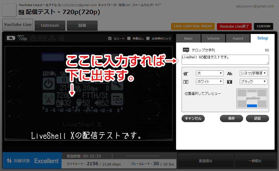Click the speech bubble telop text icon
This screenshot has height=171, width=279.
186,50
